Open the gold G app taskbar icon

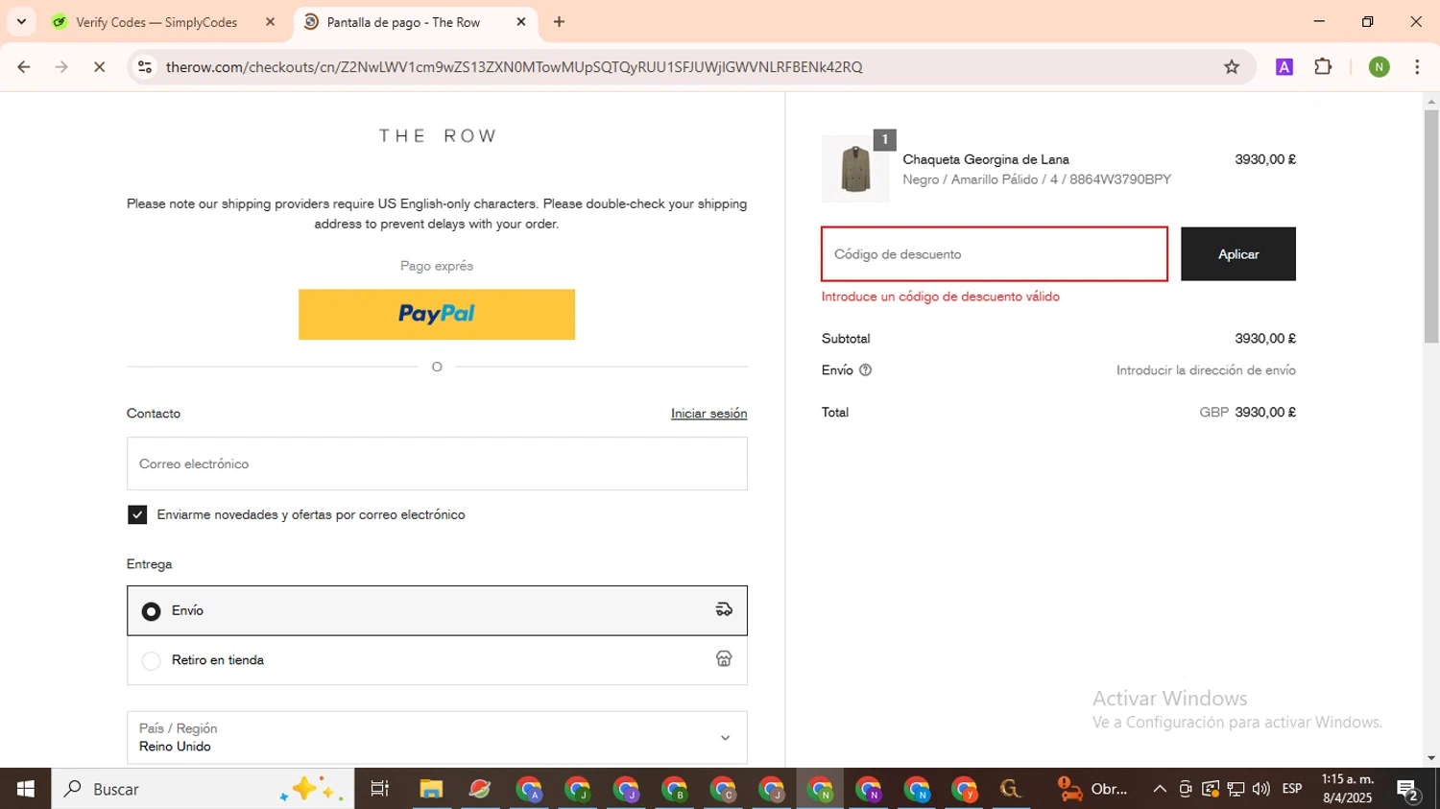point(1010,789)
